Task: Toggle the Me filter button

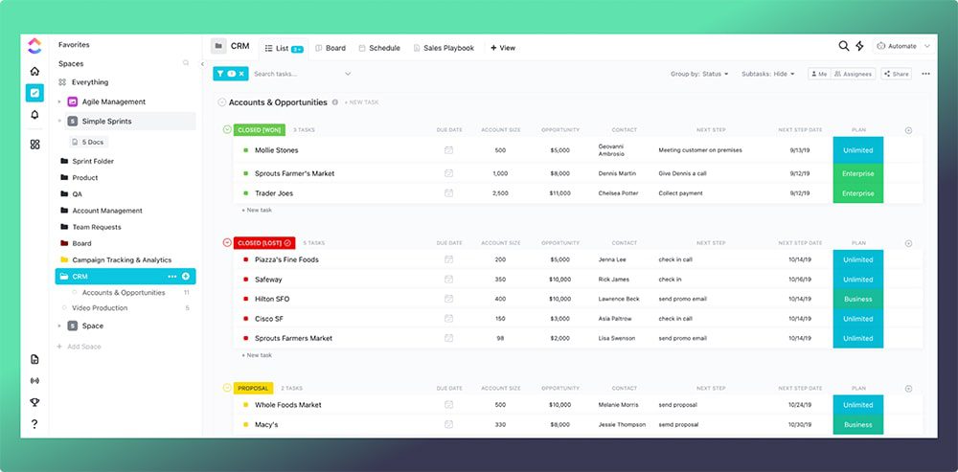Action: click(819, 74)
